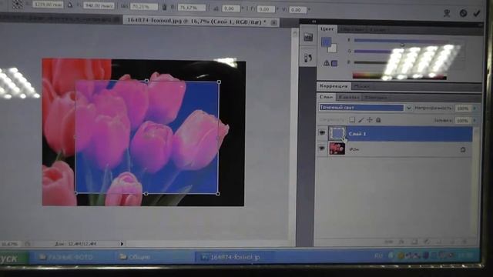The height and width of the screenshot is (277, 493).
Task: Click the create new layer icon
Action: [452, 242]
